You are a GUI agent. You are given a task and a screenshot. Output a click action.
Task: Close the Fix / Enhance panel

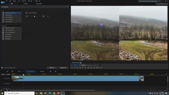click(x=68, y=6)
